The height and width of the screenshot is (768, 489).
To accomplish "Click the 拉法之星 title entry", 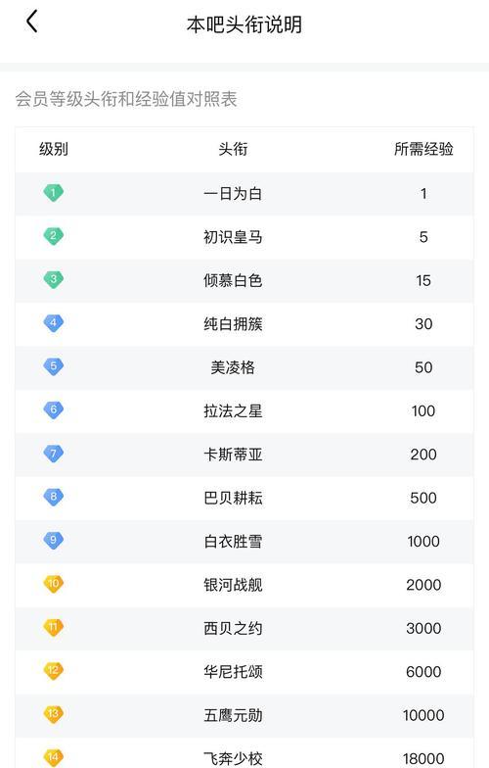I will coord(233,411).
